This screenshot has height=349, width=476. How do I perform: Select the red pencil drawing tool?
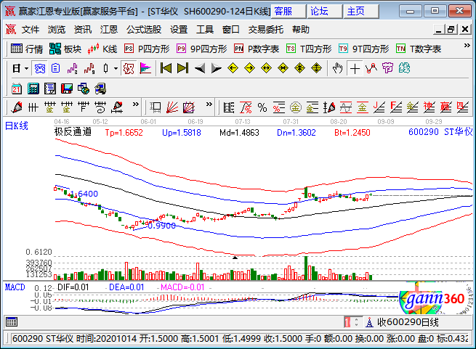coord(17,107)
